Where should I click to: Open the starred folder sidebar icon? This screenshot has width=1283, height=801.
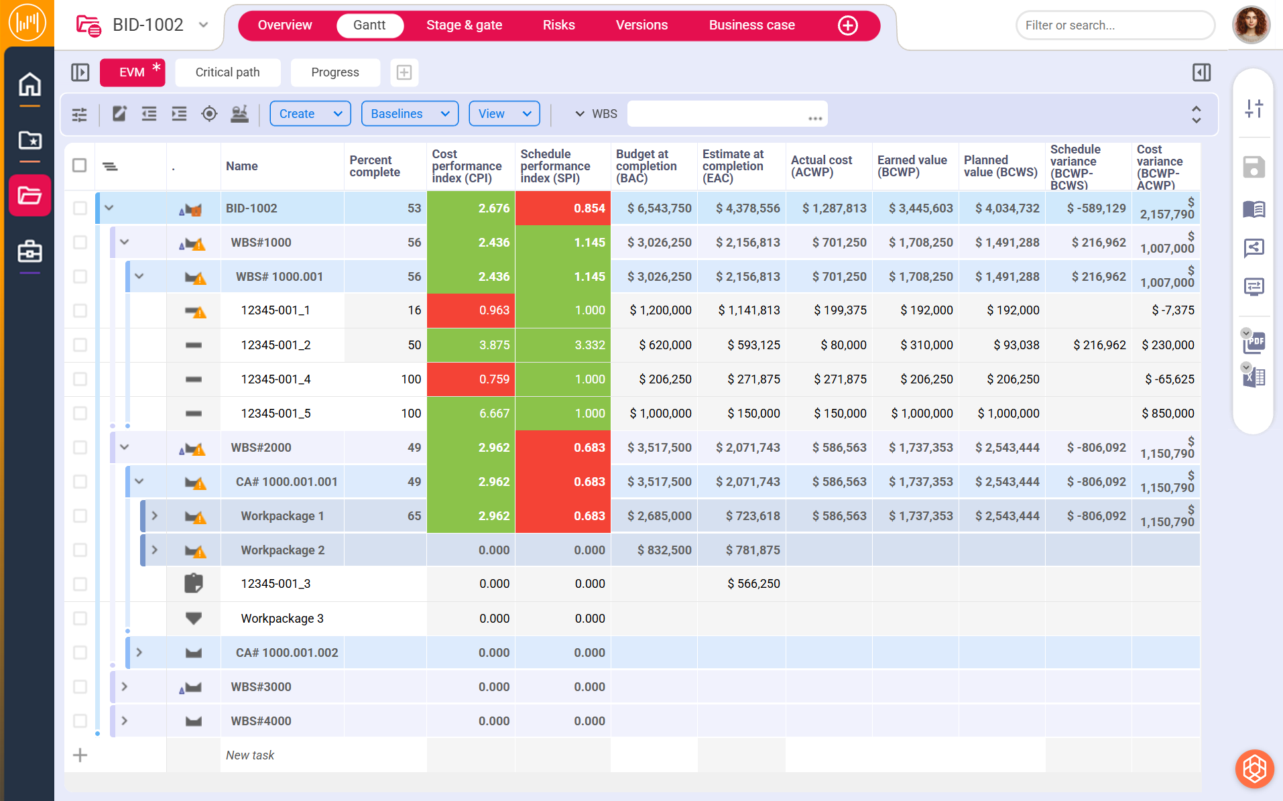click(x=29, y=140)
